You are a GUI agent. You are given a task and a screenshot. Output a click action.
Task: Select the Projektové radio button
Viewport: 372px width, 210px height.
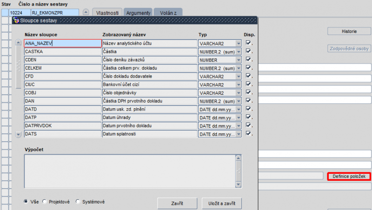[x=44, y=202]
